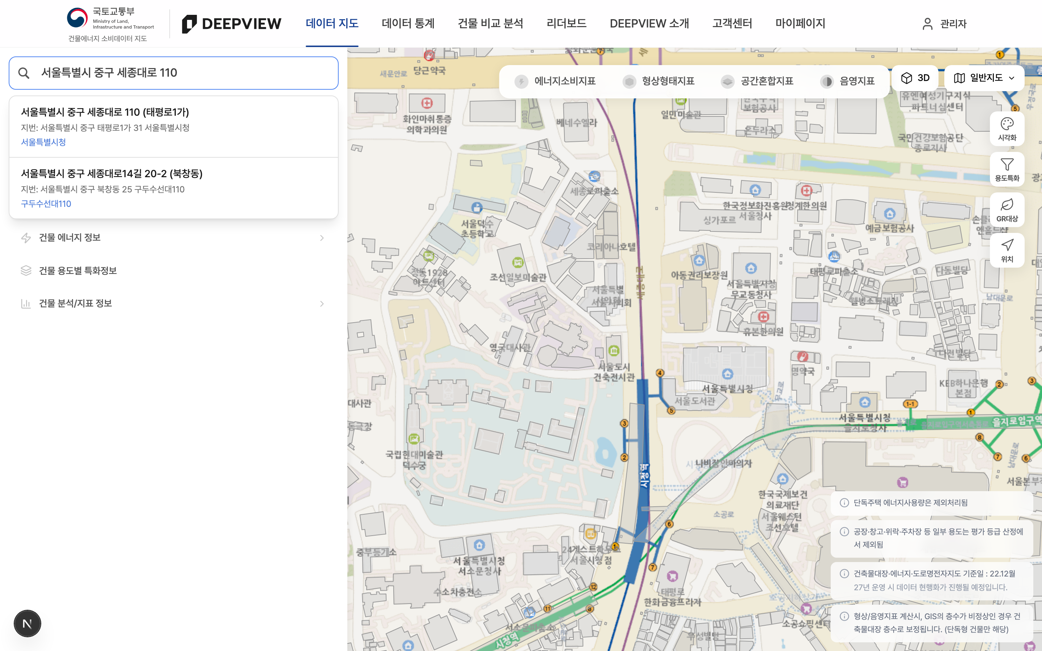Toggle the 형상형태지표 layer
This screenshot has width=1042, height=651.
(658, 81)
